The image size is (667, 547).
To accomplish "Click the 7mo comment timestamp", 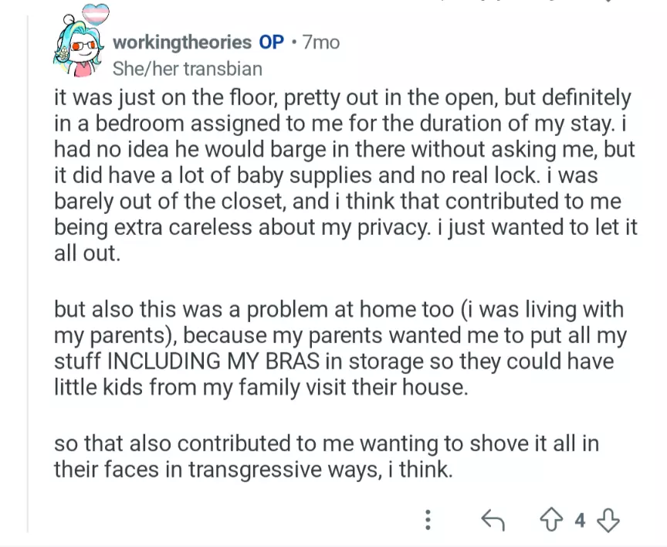I will [320, 42].
